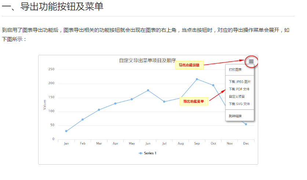Click the Dec data point marker
307x180 pixels.
click(x=246, y=124)
